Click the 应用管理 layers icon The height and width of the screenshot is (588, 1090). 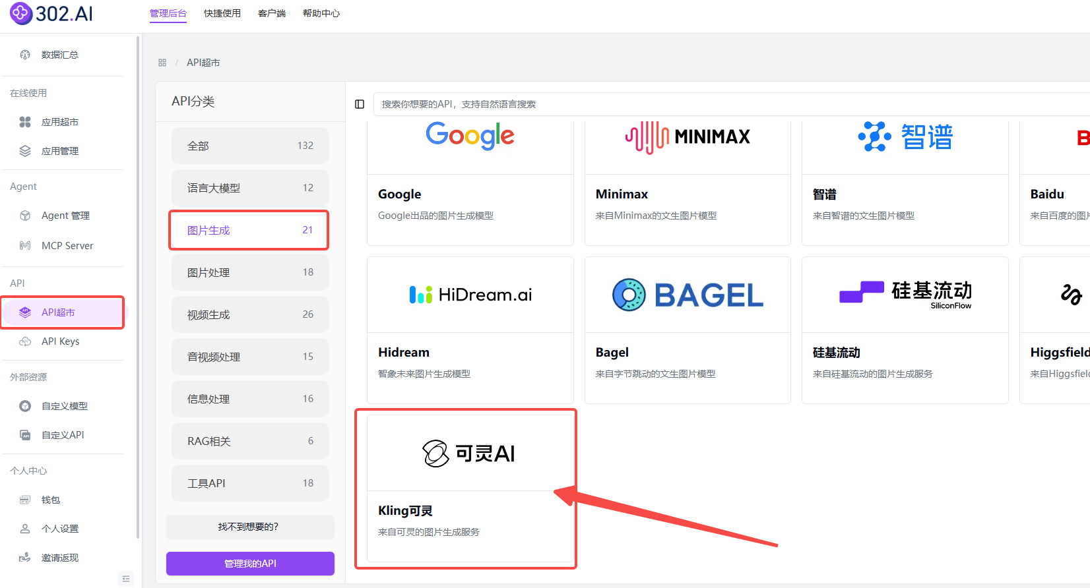[x=25, y=151]
